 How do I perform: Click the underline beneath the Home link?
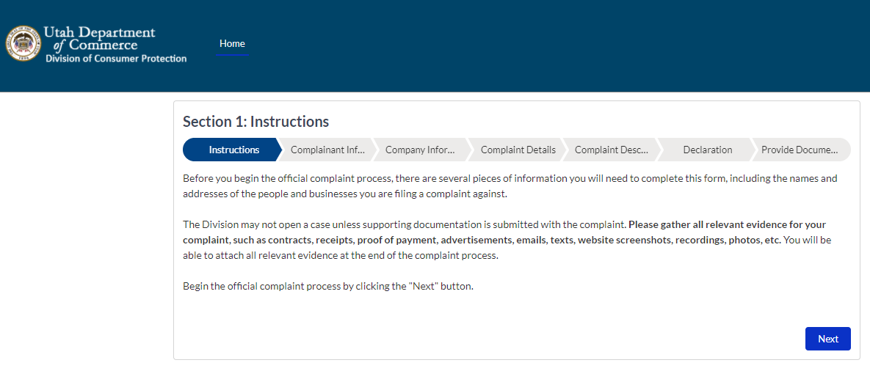(232, 54)
